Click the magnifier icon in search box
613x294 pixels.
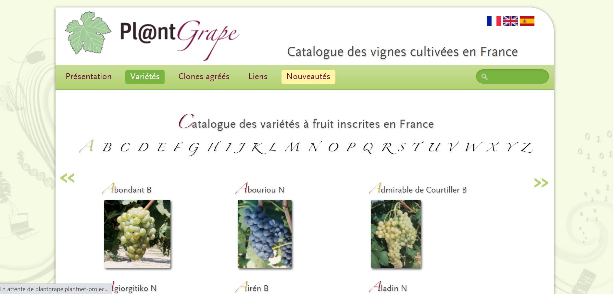(x=484, y=77)
